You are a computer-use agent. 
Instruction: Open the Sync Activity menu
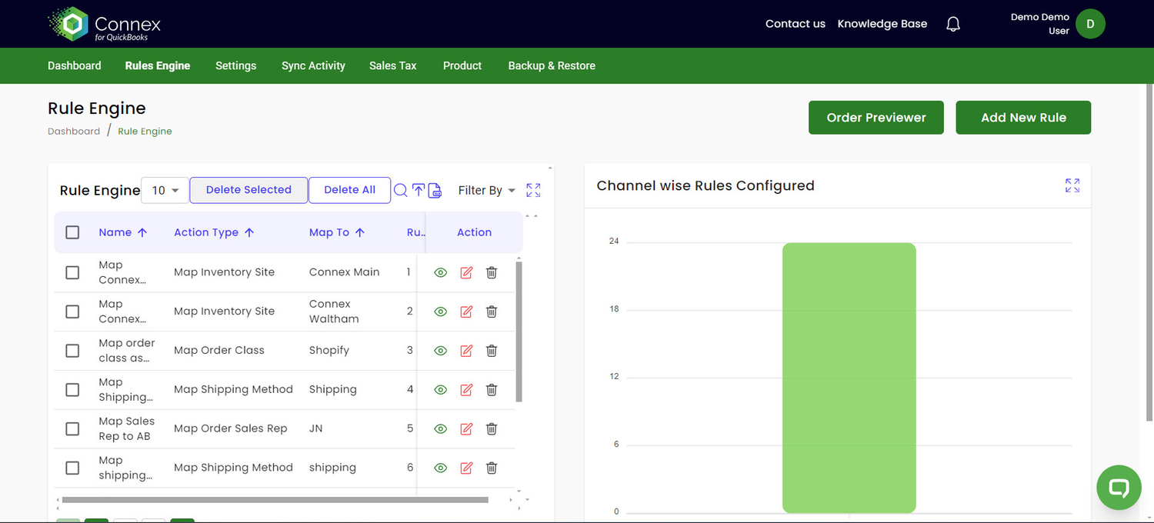point(313,65)
